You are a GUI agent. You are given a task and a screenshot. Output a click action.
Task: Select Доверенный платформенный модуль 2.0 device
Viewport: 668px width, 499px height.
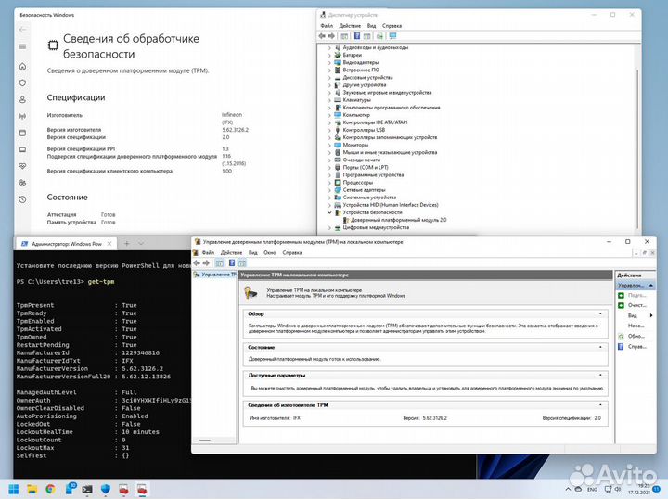[398, 220]
